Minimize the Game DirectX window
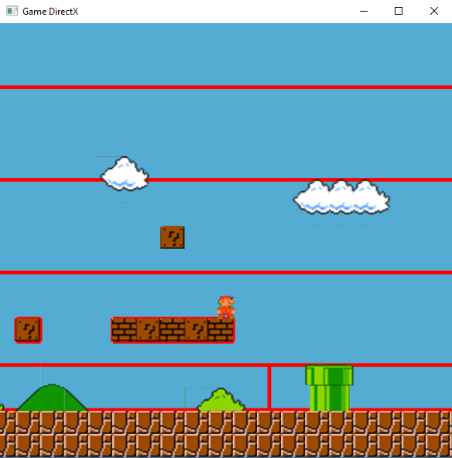The width and height of the screenshot is (452, 458). click(364, 11)
